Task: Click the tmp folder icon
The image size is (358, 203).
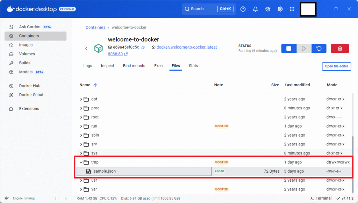Action: coord(86,162)
